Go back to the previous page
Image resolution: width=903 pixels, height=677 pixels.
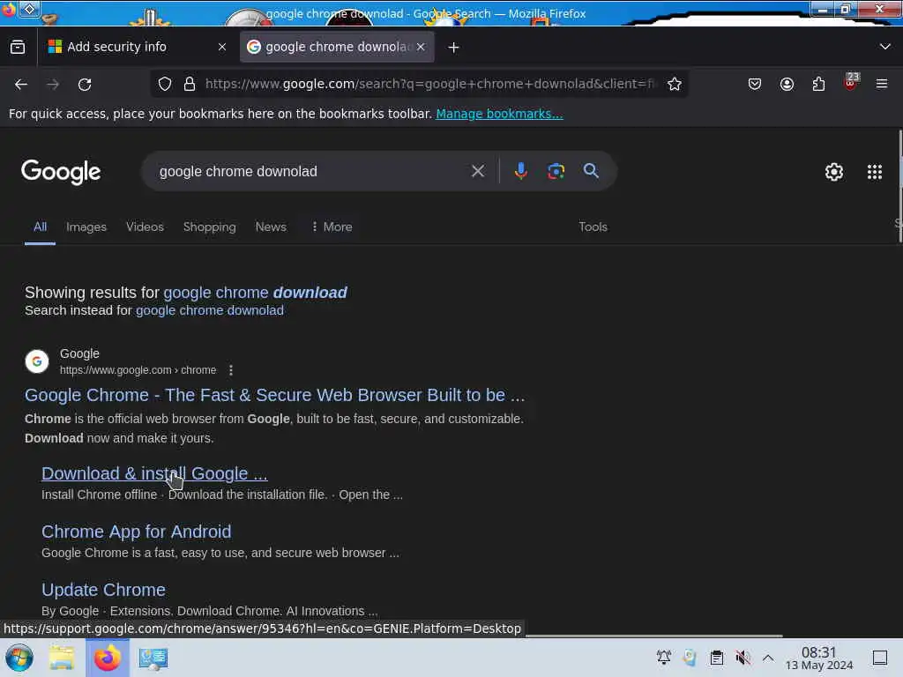(21, 84)
